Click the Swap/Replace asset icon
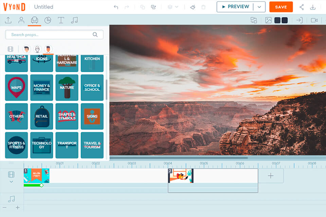The height and width of the screenshot is (217, 326). [x=254, y=20]
